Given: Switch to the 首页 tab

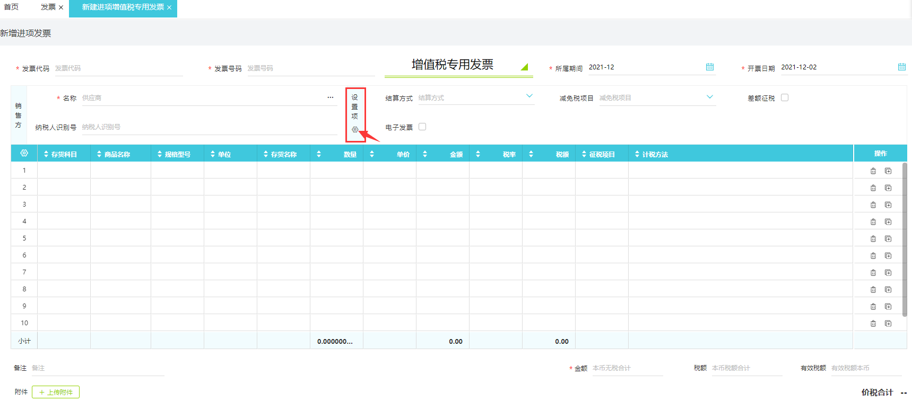Looking at the screenshot, I should point(11,7).
